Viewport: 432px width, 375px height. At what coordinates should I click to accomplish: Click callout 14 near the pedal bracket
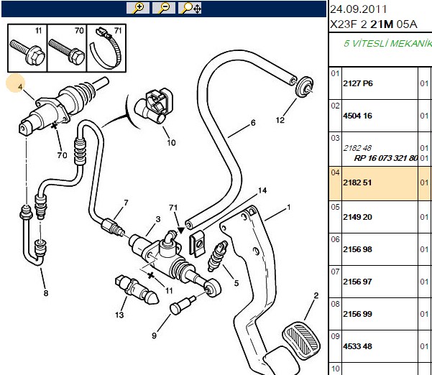pyautogui.click(x=262, y=190)
